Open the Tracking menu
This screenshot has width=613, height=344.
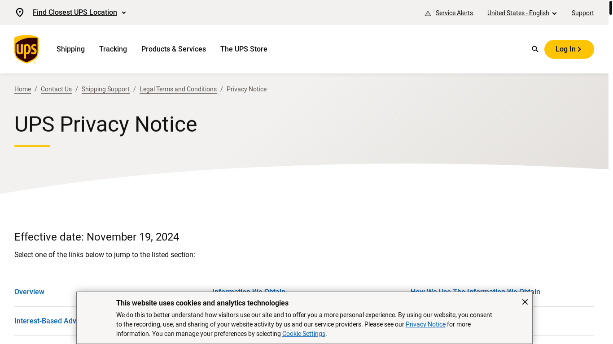tap(113, 49)
